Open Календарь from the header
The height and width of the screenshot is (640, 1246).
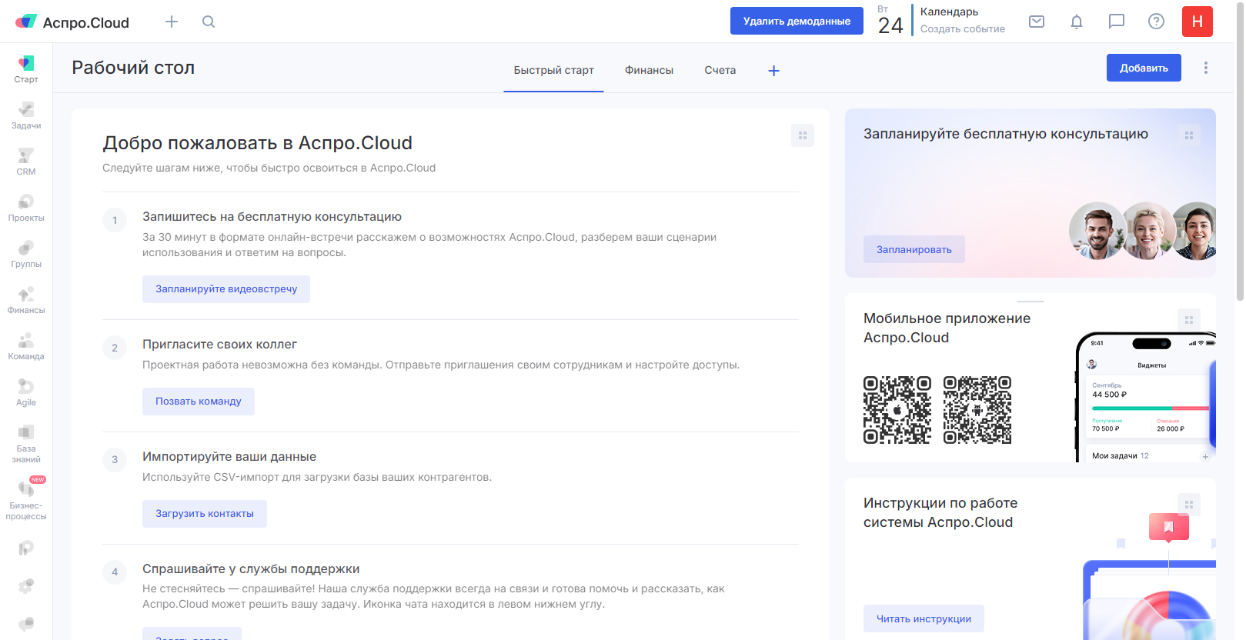click(x=950, y=12)
